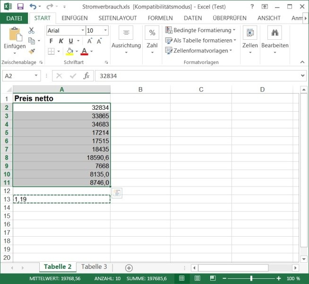Switch to the ÜBERPRÜFEN tab
Viewport: 309px width, 284px height.
pyautogui.click(x=230, y=18)
